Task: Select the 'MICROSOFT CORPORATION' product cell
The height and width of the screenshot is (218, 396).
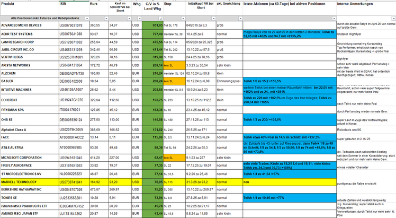Action: click(x=30, y=158)
